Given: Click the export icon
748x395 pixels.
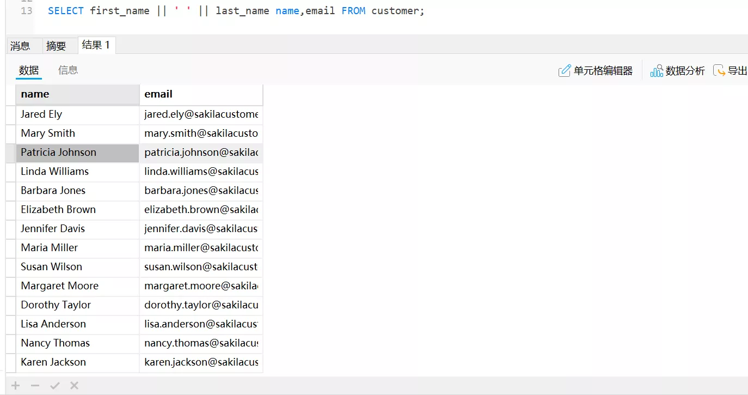Looking at the screenshot, I should (720, 71).
